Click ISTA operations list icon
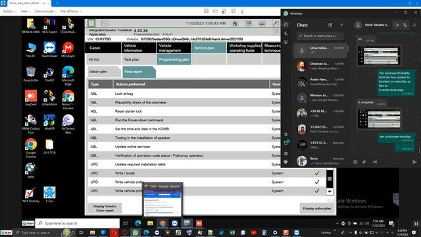Image resolution: width=421 pixels, height=237 pixels. (105, 23)
